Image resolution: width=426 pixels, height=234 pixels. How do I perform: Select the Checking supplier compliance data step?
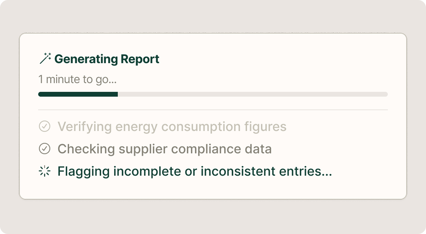click(x=164, y=149)
